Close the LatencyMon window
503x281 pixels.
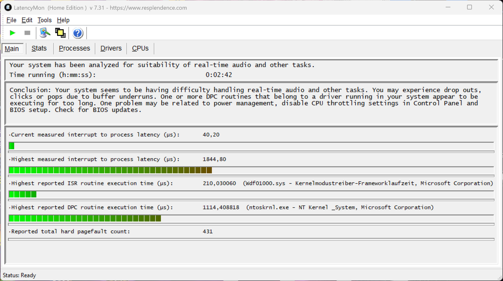click(x=491, y=7)
